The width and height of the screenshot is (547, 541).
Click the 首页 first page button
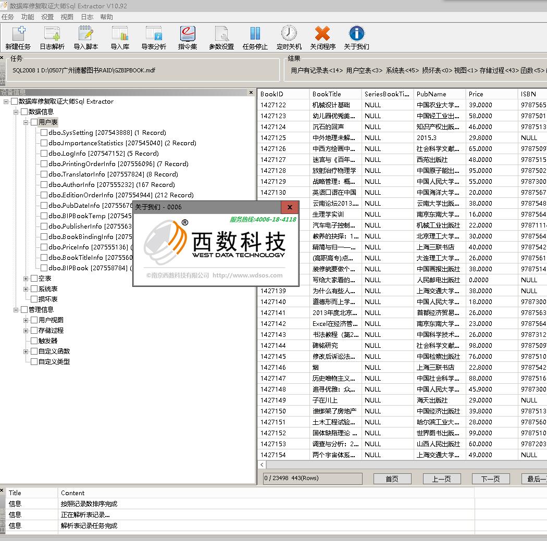click(x=392, y=479)
